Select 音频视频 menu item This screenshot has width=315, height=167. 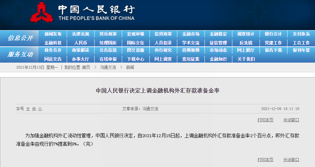tap(191, 50)
